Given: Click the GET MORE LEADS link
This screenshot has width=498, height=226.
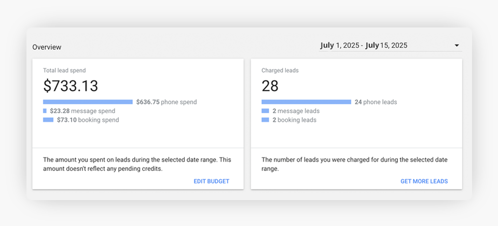Looking at the screenshot, I should click(424, 181).
